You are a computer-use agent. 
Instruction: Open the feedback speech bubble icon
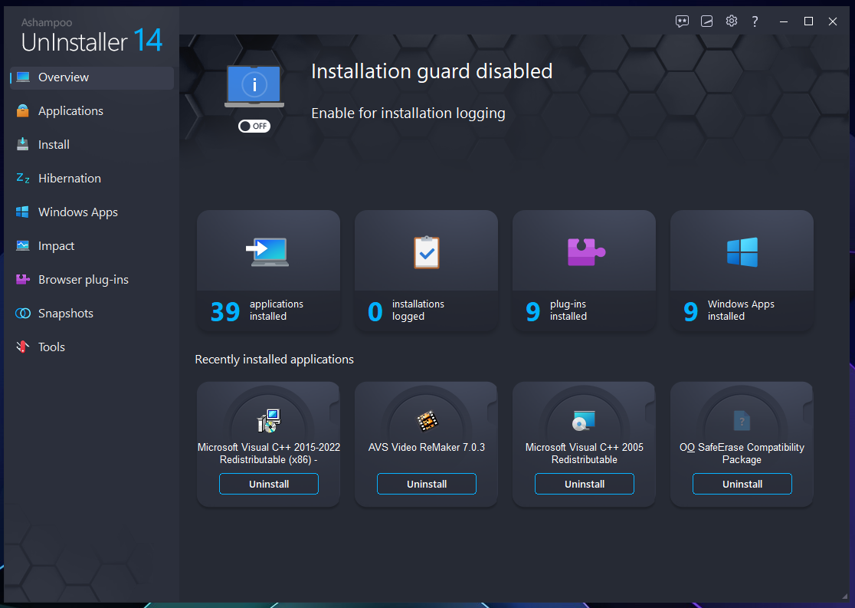[682, 21]
